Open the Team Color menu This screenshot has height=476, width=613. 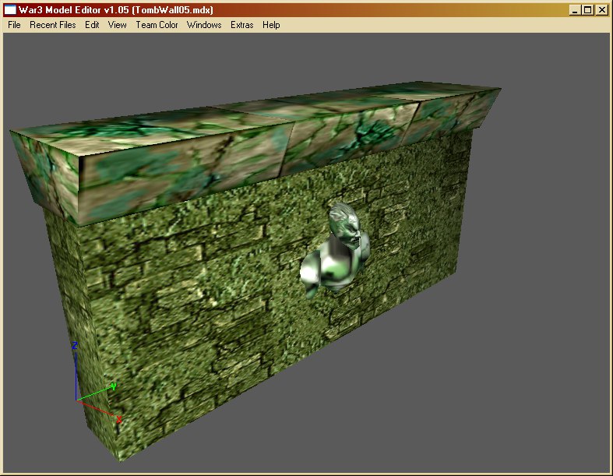pyautogui.click(x=157, y=25)
